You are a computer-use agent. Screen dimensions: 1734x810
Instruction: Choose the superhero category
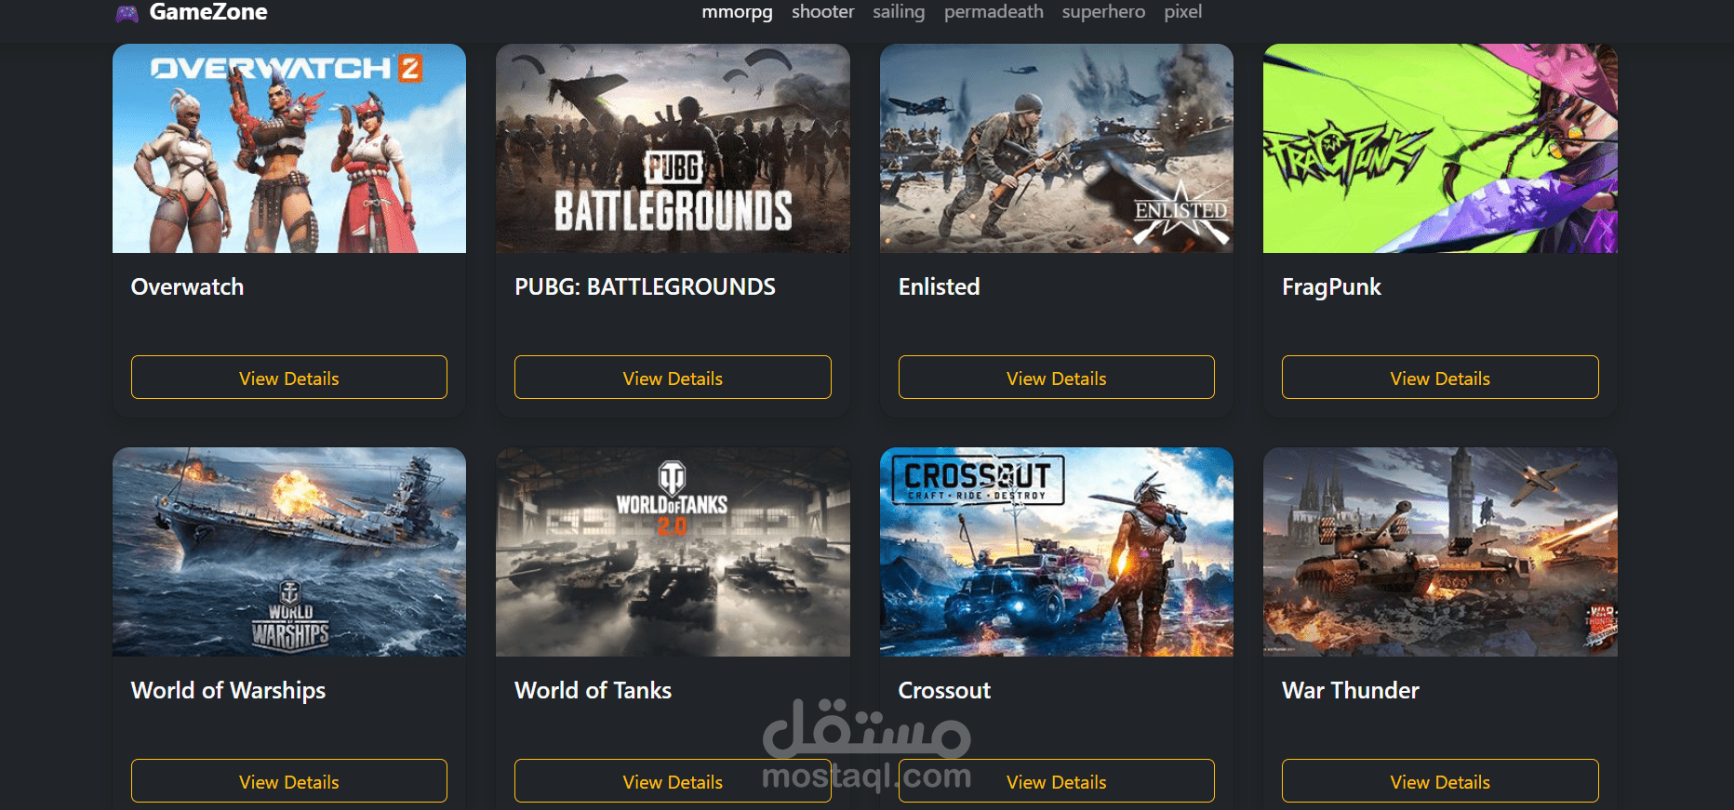coord(1103,12)
